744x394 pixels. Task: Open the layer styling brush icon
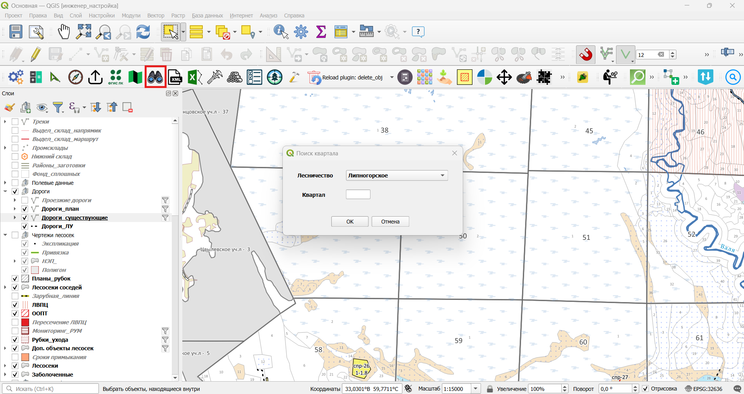[x=10, y=107]
